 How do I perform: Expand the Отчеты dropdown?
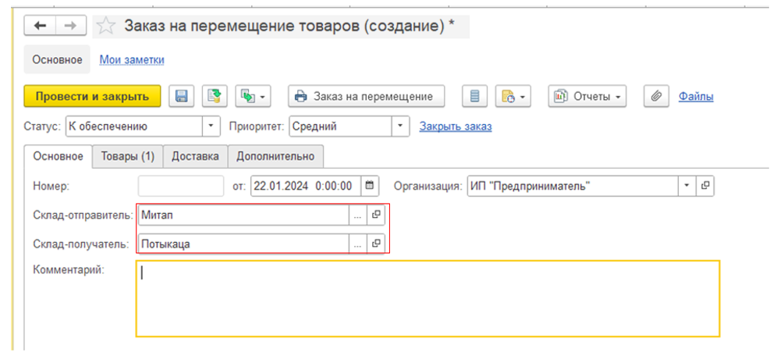587,96
